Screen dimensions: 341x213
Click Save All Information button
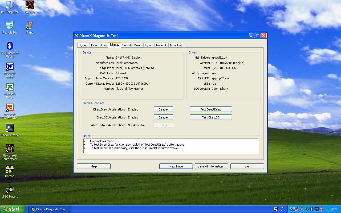coord(212,166)
